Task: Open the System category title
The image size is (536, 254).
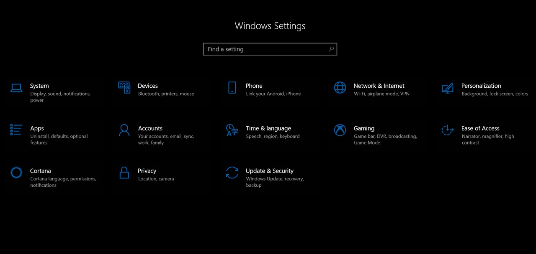Action: 39,86
